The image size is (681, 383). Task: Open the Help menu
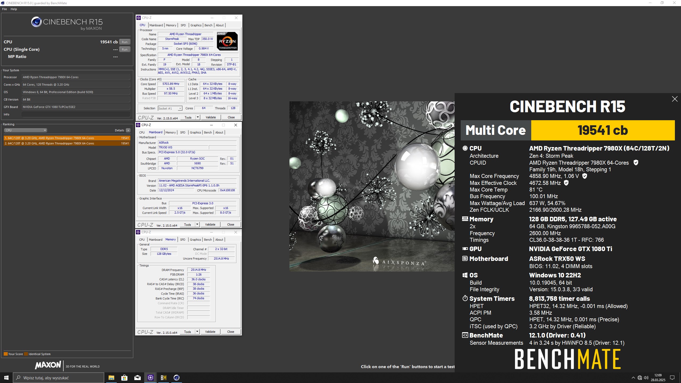[x=14, y=9]
